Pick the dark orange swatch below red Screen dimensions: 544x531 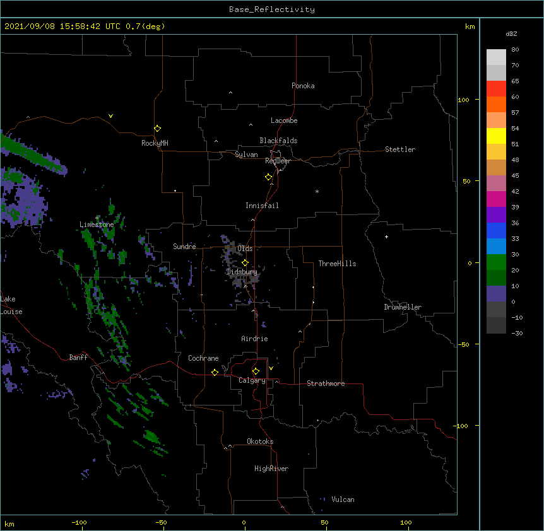496,104
